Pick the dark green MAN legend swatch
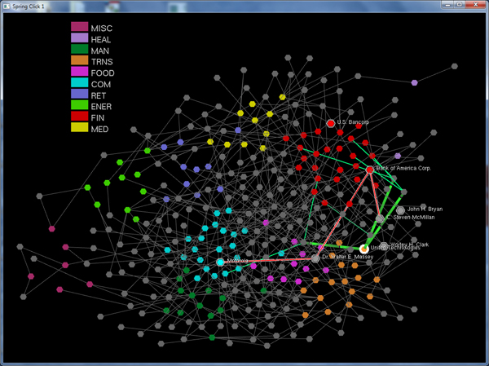489x366 pixels. pyautogui.click(x=80, y=49)
